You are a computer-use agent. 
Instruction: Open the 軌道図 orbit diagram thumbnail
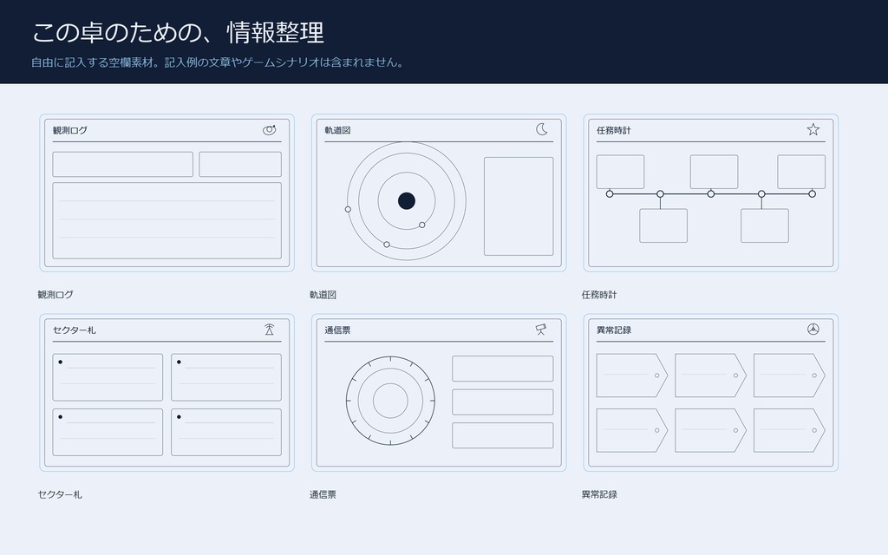tap(439, 193)
